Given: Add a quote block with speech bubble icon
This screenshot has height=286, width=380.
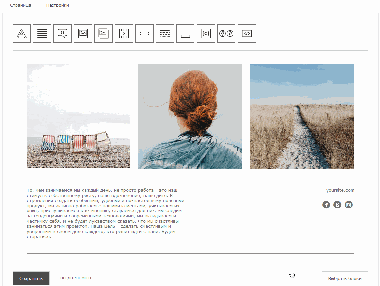Looking at the screenshot, I should click(62, 33).
